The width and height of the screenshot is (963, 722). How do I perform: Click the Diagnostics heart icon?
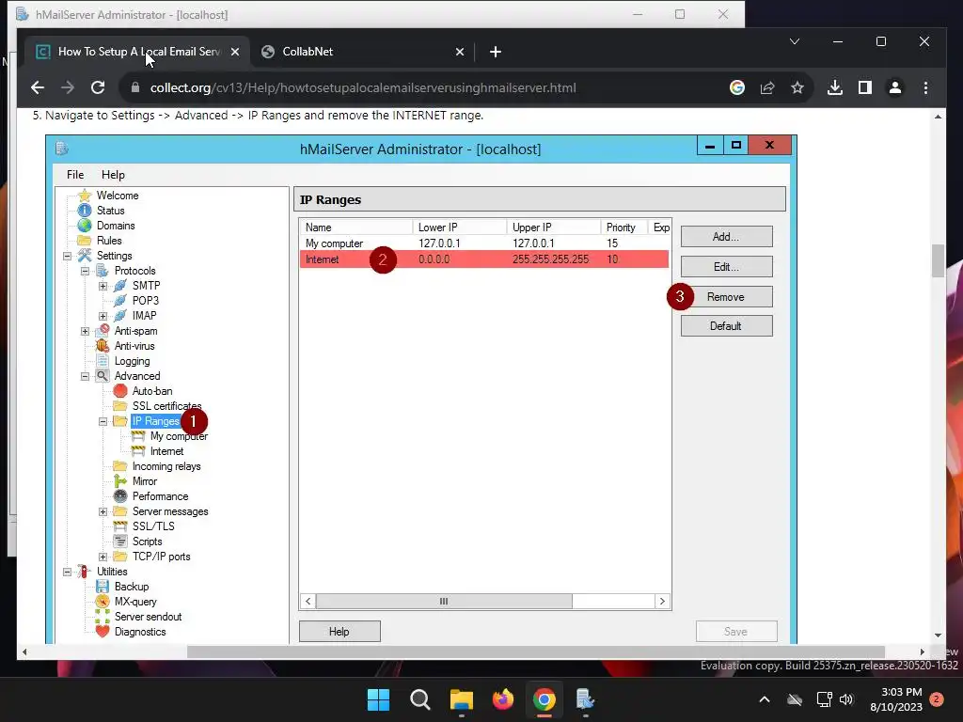(103, 632)
